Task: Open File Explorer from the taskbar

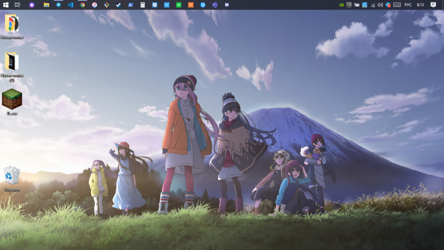Action: [x=46, y=5]
